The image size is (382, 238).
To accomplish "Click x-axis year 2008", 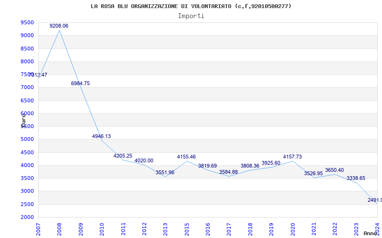I will 59,229.
